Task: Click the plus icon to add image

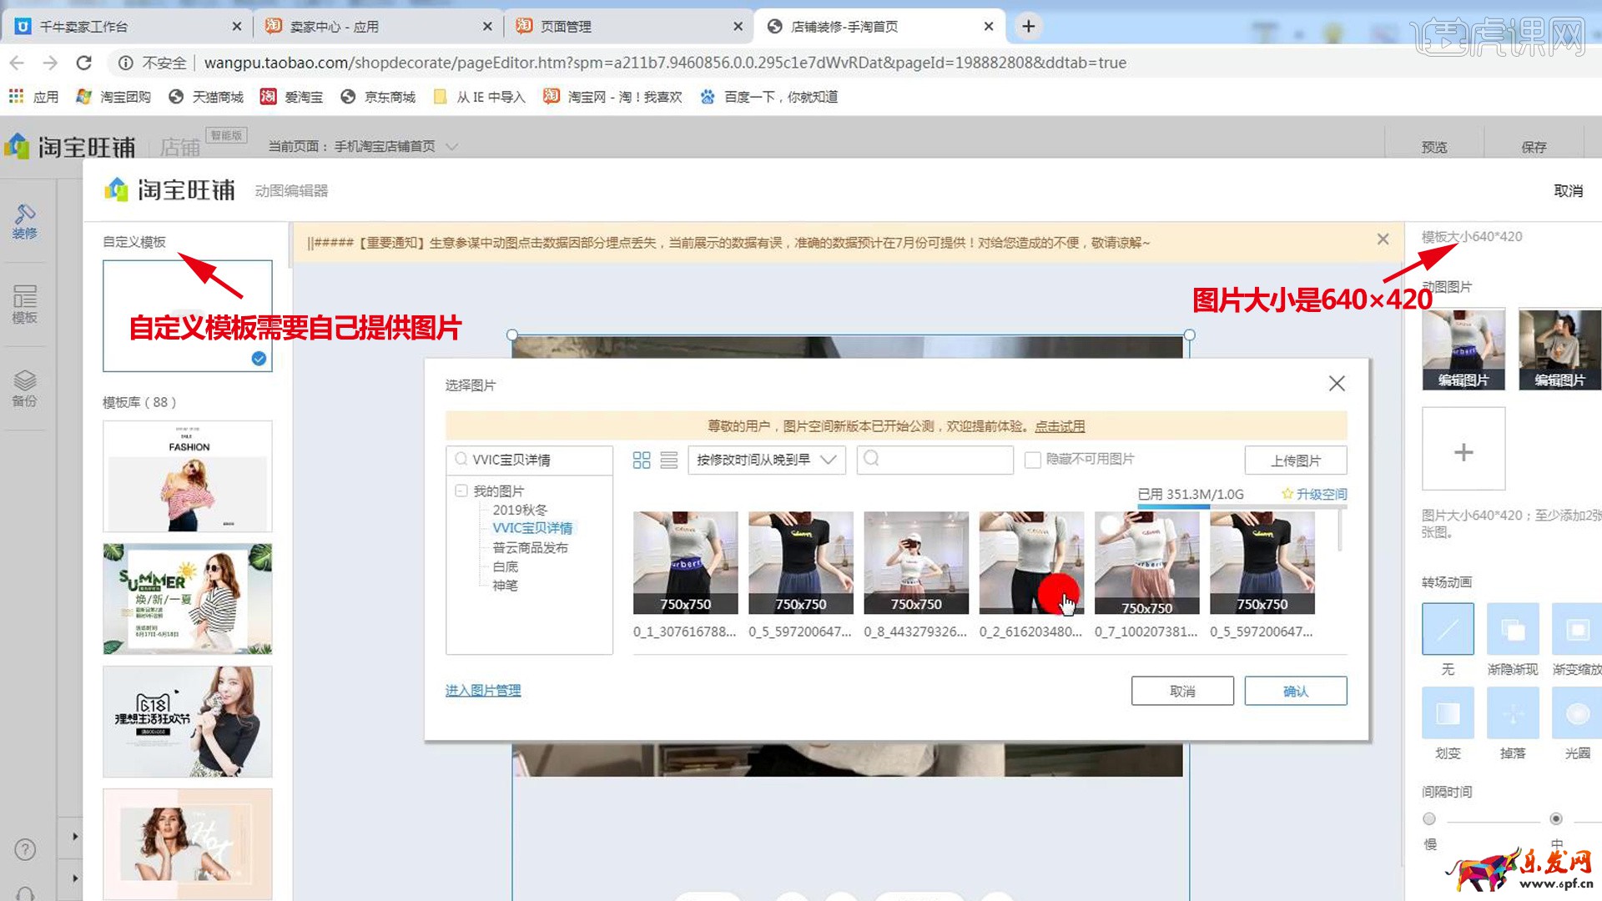Action: [1463, 451]
